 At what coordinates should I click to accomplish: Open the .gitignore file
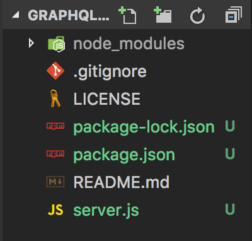110,73
